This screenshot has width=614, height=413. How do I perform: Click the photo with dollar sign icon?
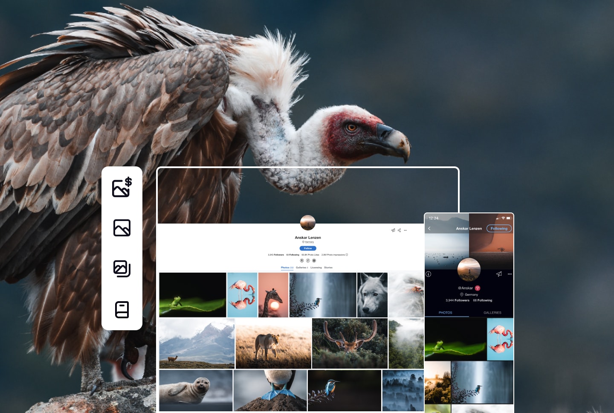122,187
